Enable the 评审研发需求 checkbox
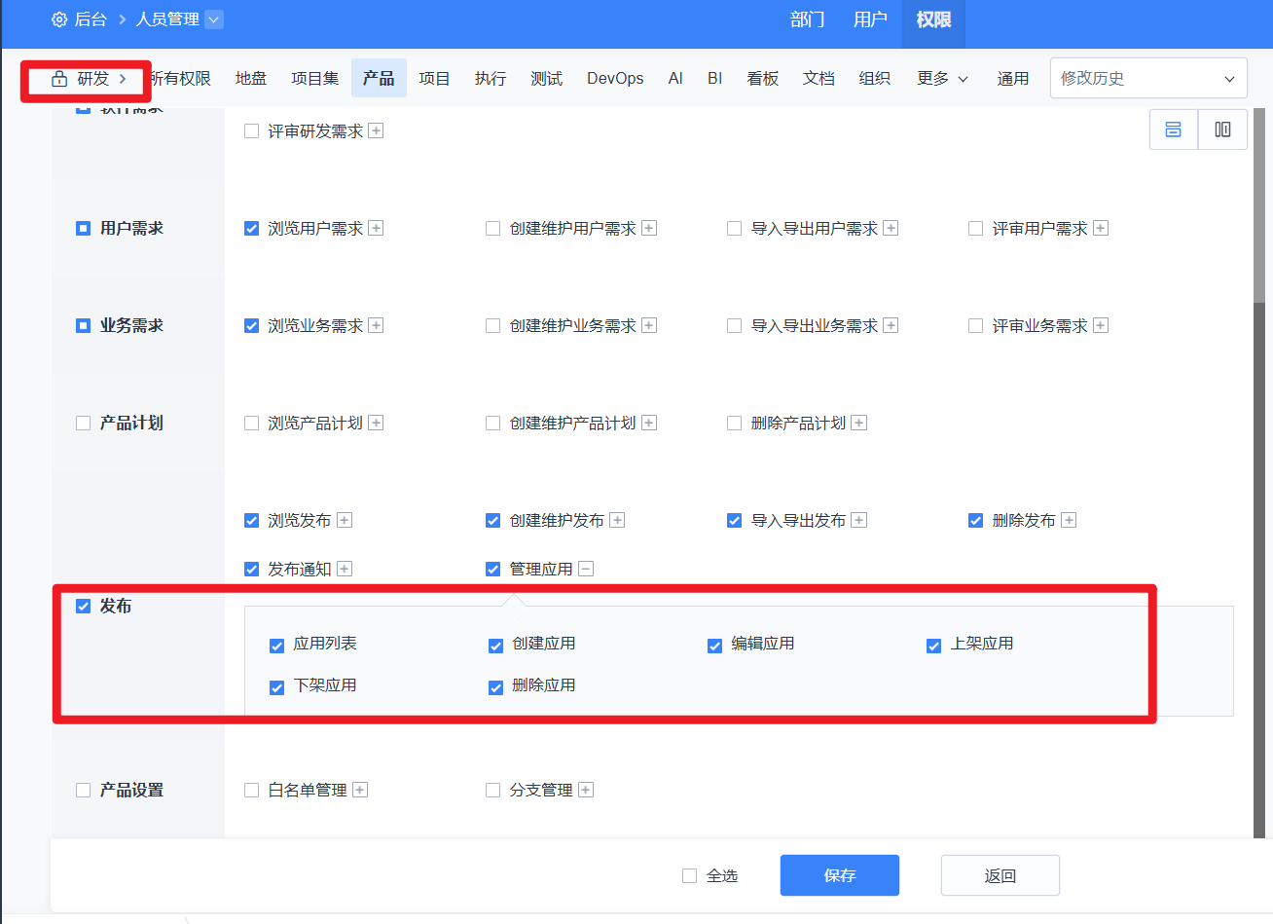 click(251, 131)
